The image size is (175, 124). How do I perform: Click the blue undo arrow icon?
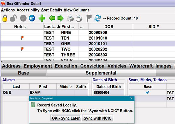pyautogui.click(x=32, y=18)
